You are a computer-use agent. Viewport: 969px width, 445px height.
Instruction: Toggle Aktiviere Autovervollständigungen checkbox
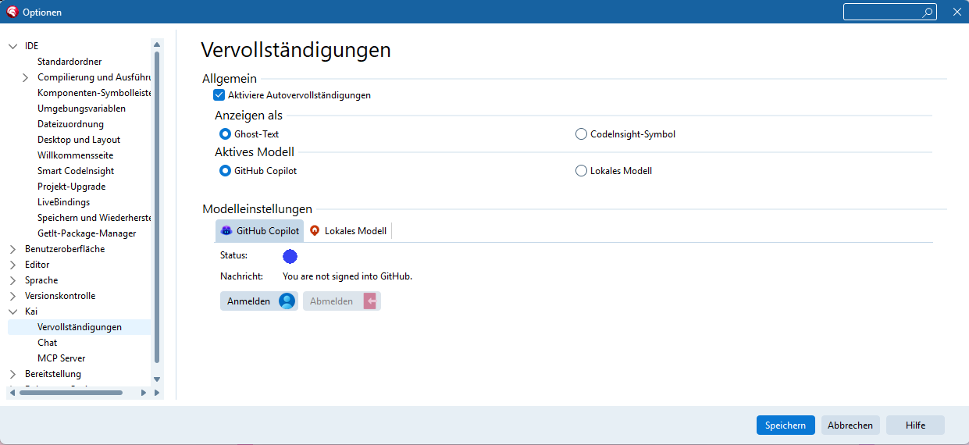click(x=219, y=95)
